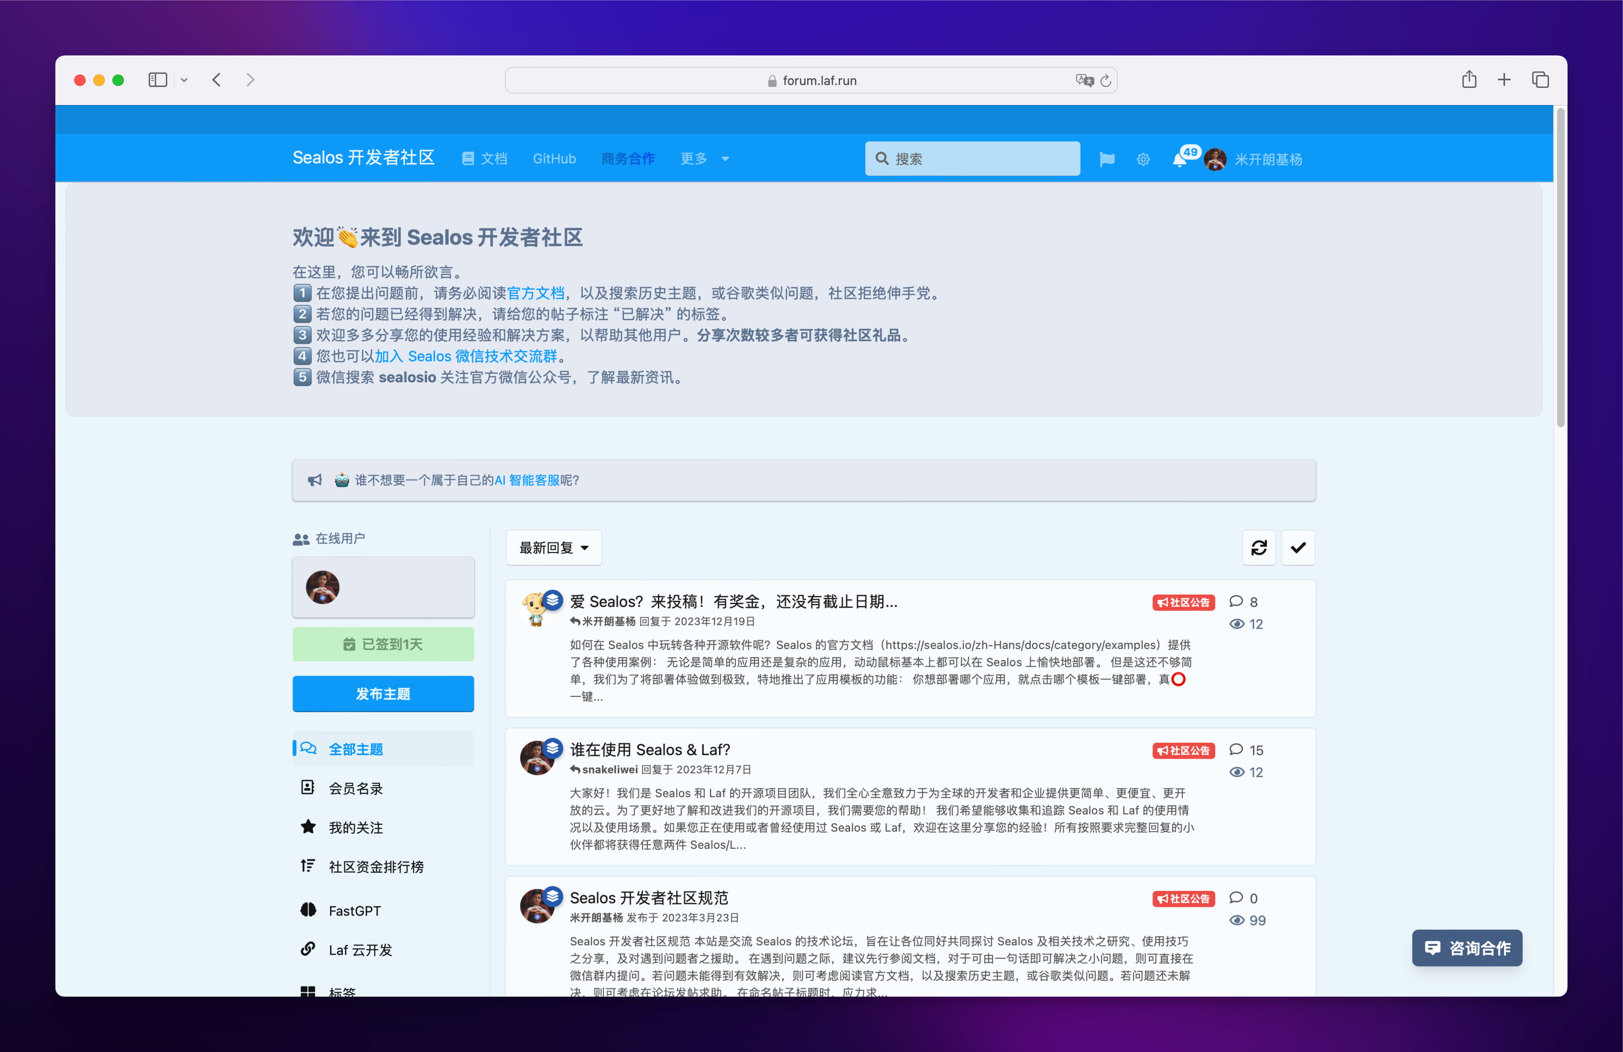Open a new tab with plus icon
The image size is (1623, 1052).
coord(1503,80)
